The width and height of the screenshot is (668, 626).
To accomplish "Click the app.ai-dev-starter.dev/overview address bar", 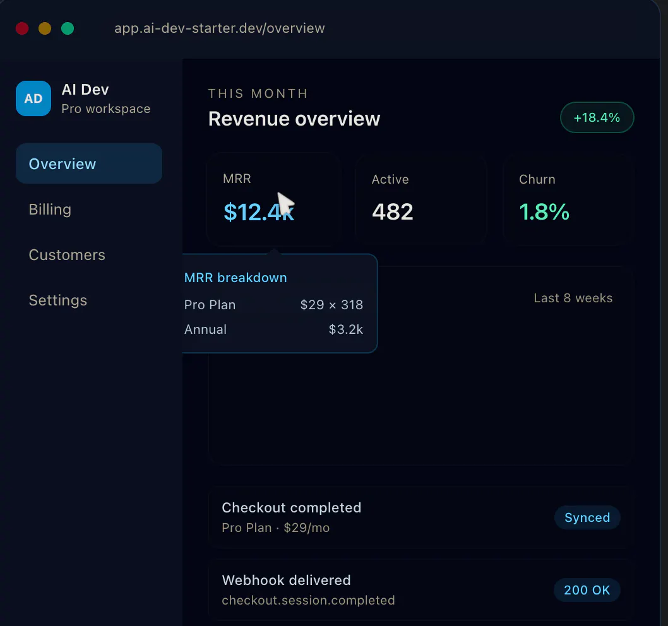I will tap(219, 28).
